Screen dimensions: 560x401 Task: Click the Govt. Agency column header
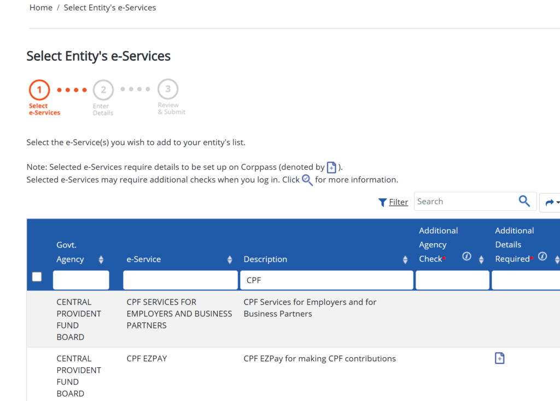point(70,252)
